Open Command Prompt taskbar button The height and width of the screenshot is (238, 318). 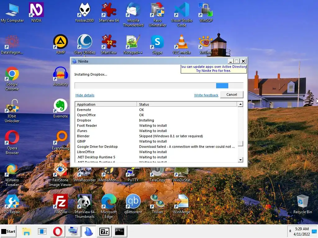point(120,231)
